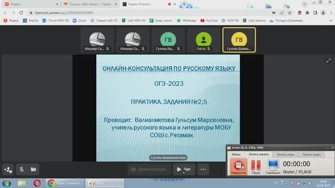Switch to oCam Запись аудио tab
Screen dimensions: 335x188
click(311, 155)
